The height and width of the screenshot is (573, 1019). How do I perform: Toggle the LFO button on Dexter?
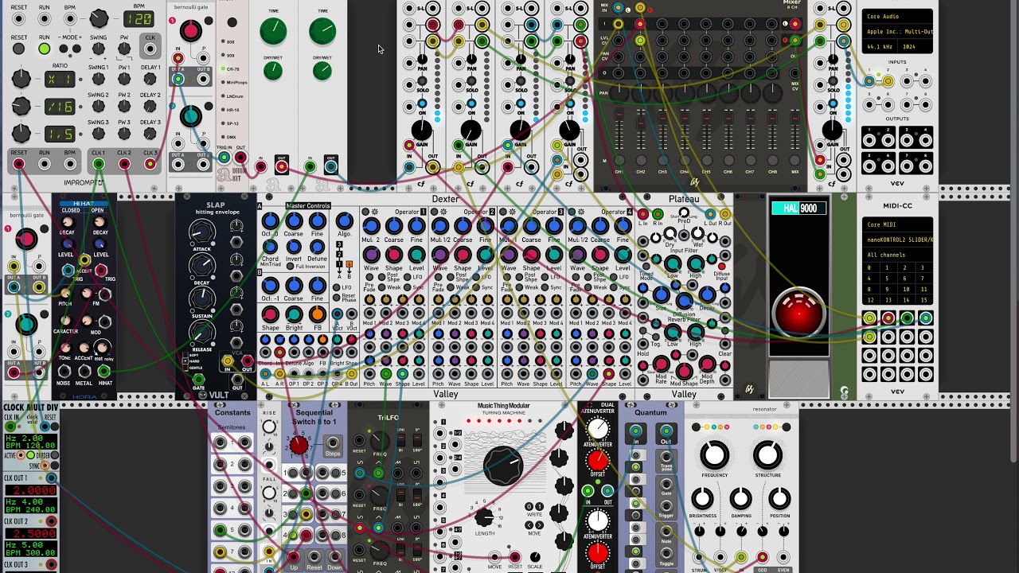(336, 287)
